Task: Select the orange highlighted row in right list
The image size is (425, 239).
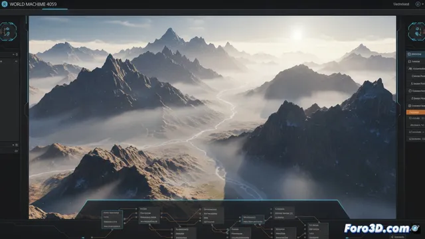Action: pos(416,112)
